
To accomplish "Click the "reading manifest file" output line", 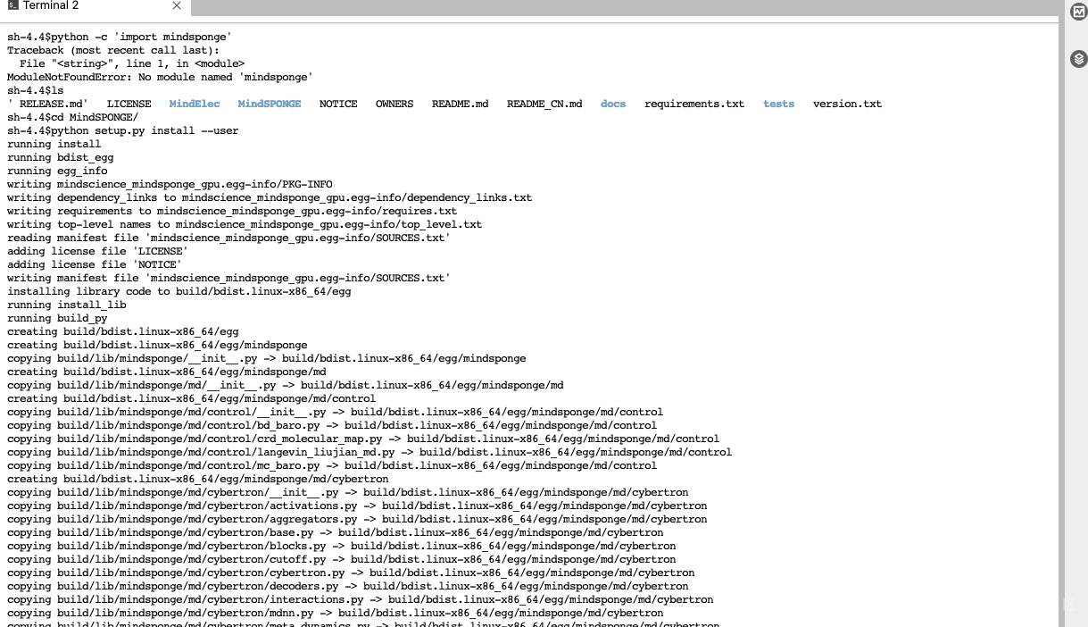I will pyautogui.click(x=228, y=238).
